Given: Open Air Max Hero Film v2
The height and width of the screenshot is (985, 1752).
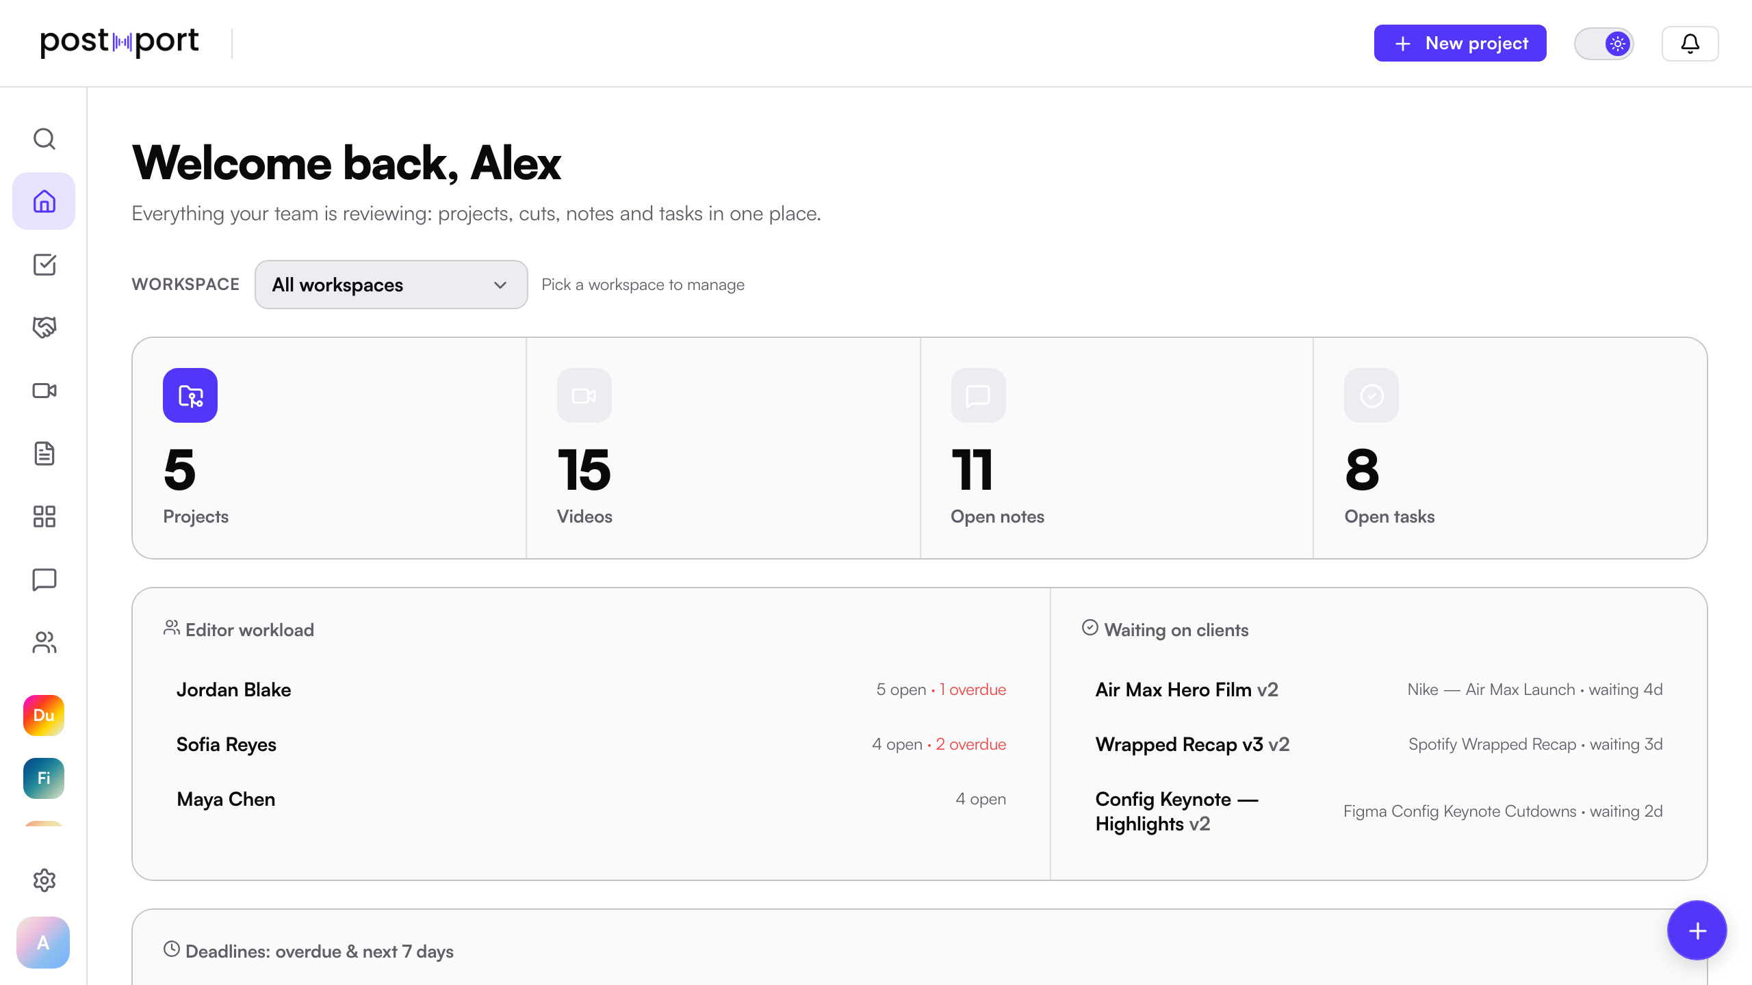Looking at the screenshot, I should pos(1187,689).
